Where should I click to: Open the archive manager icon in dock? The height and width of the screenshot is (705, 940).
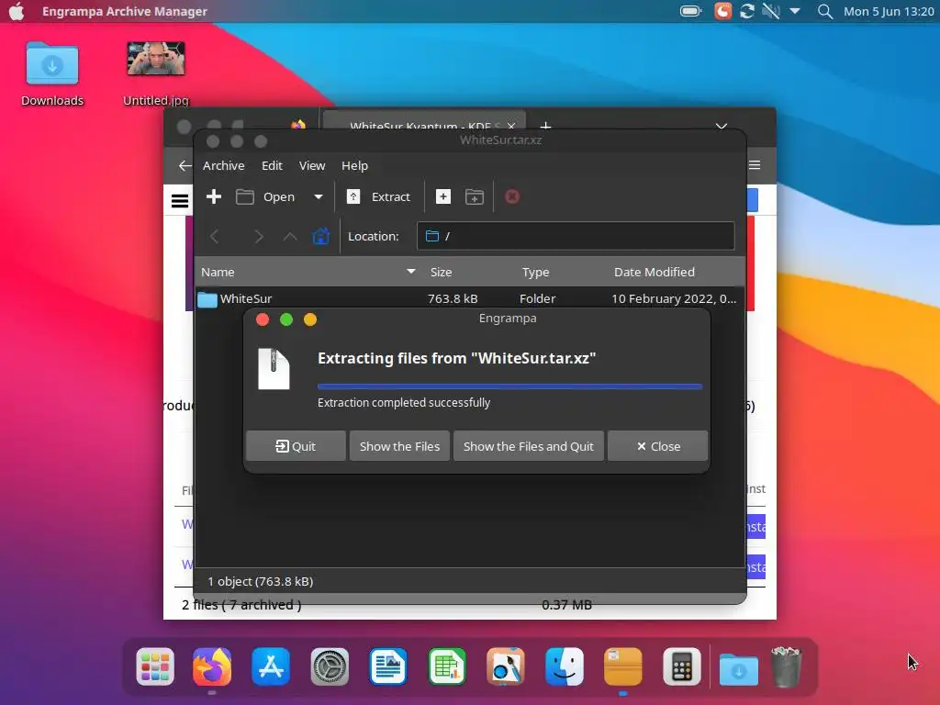point(623,666)
